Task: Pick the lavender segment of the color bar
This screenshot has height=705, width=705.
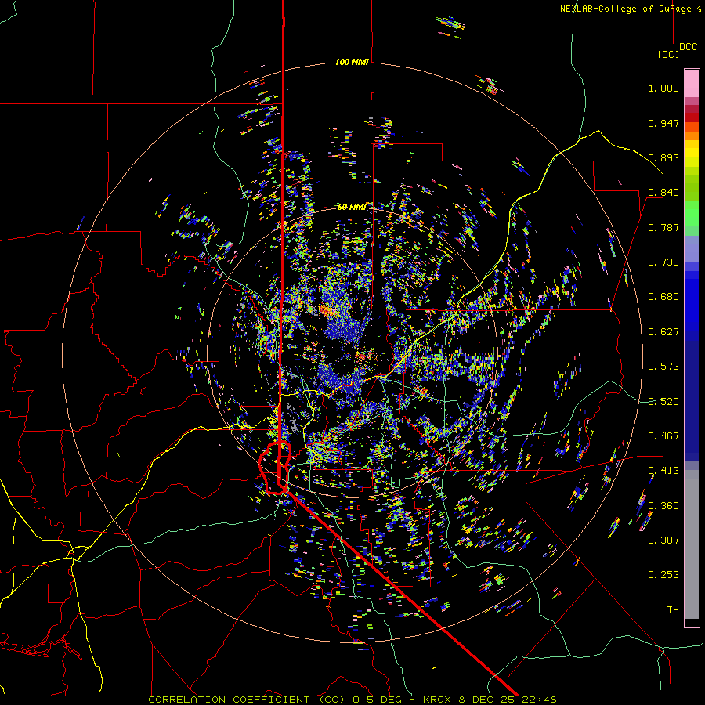Action: click(692, 248)
